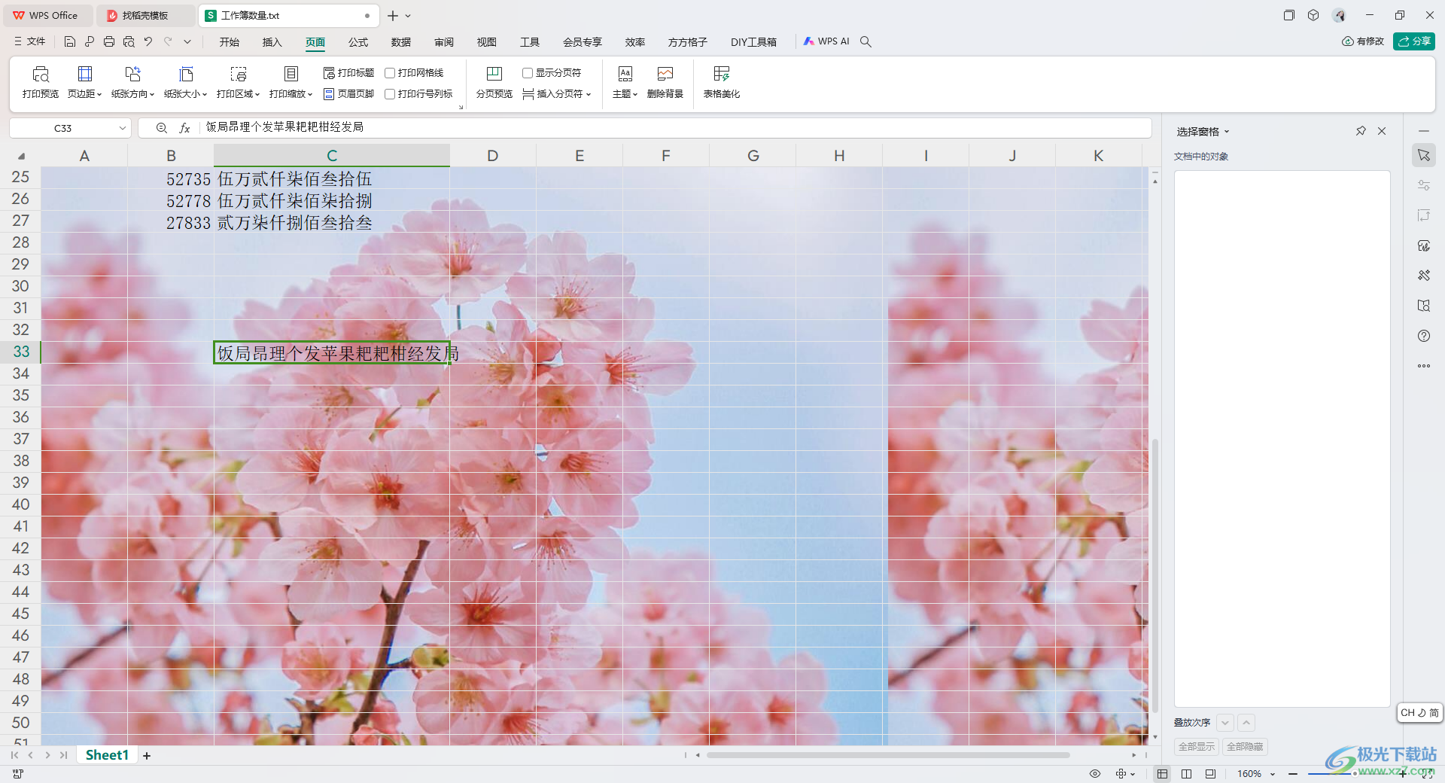Enable Print Gridlines (打印网格线) checkbox

tap(390, 73)
